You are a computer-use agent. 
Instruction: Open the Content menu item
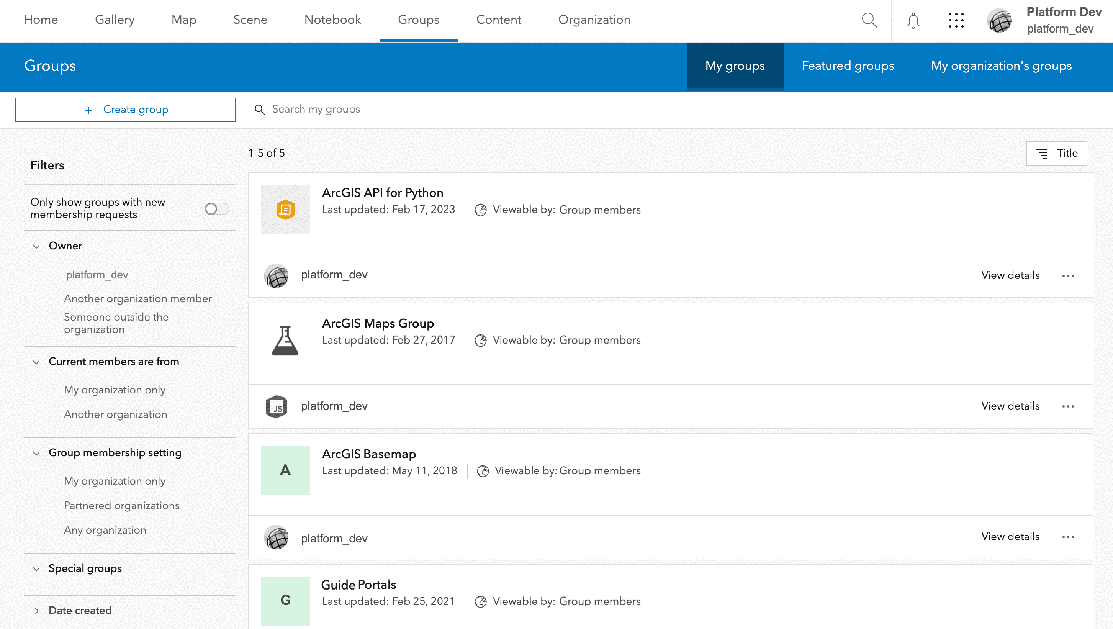click(499, 20)
